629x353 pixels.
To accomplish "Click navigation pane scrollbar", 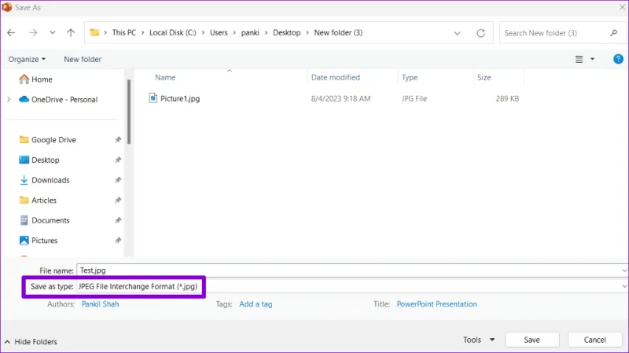I will point(129,112).
